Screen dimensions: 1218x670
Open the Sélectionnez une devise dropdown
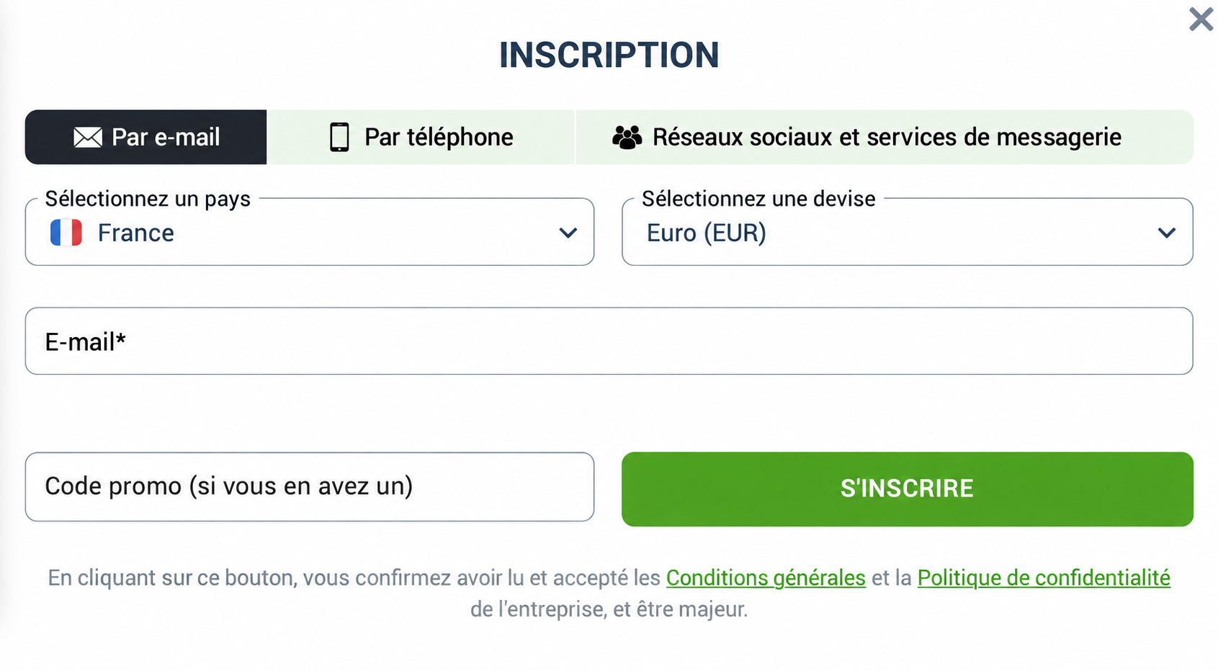point(908,232)
